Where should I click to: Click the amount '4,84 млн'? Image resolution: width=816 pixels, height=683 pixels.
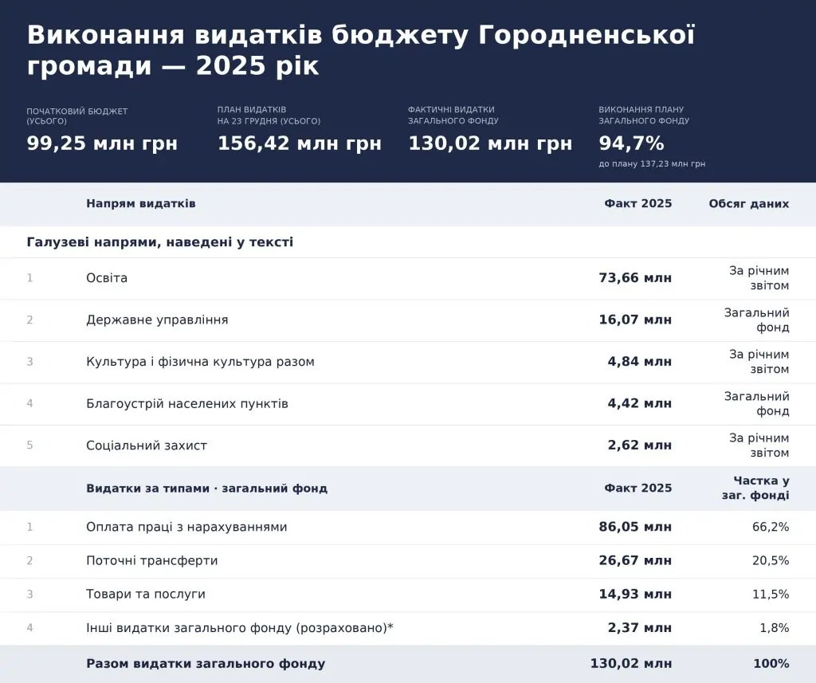coord(640,362)
